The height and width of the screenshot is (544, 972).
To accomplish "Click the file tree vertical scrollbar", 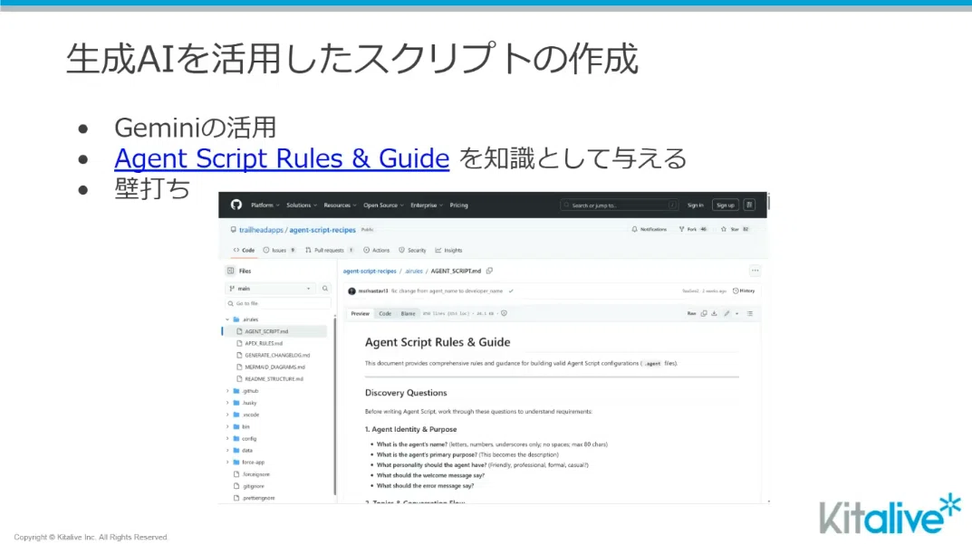I will click(x=335, y=406).
